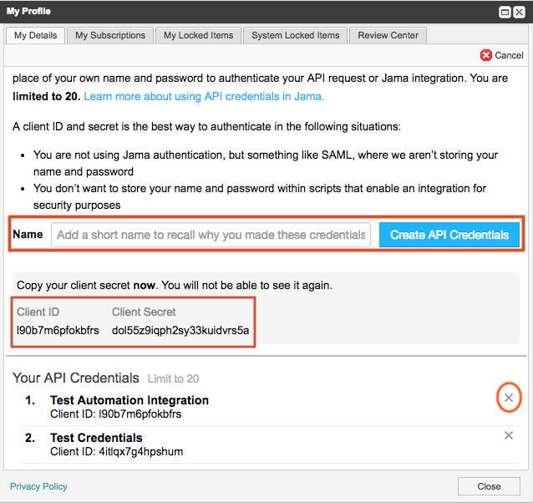Click the Your API Credentials heading

[x=76, y=378]
